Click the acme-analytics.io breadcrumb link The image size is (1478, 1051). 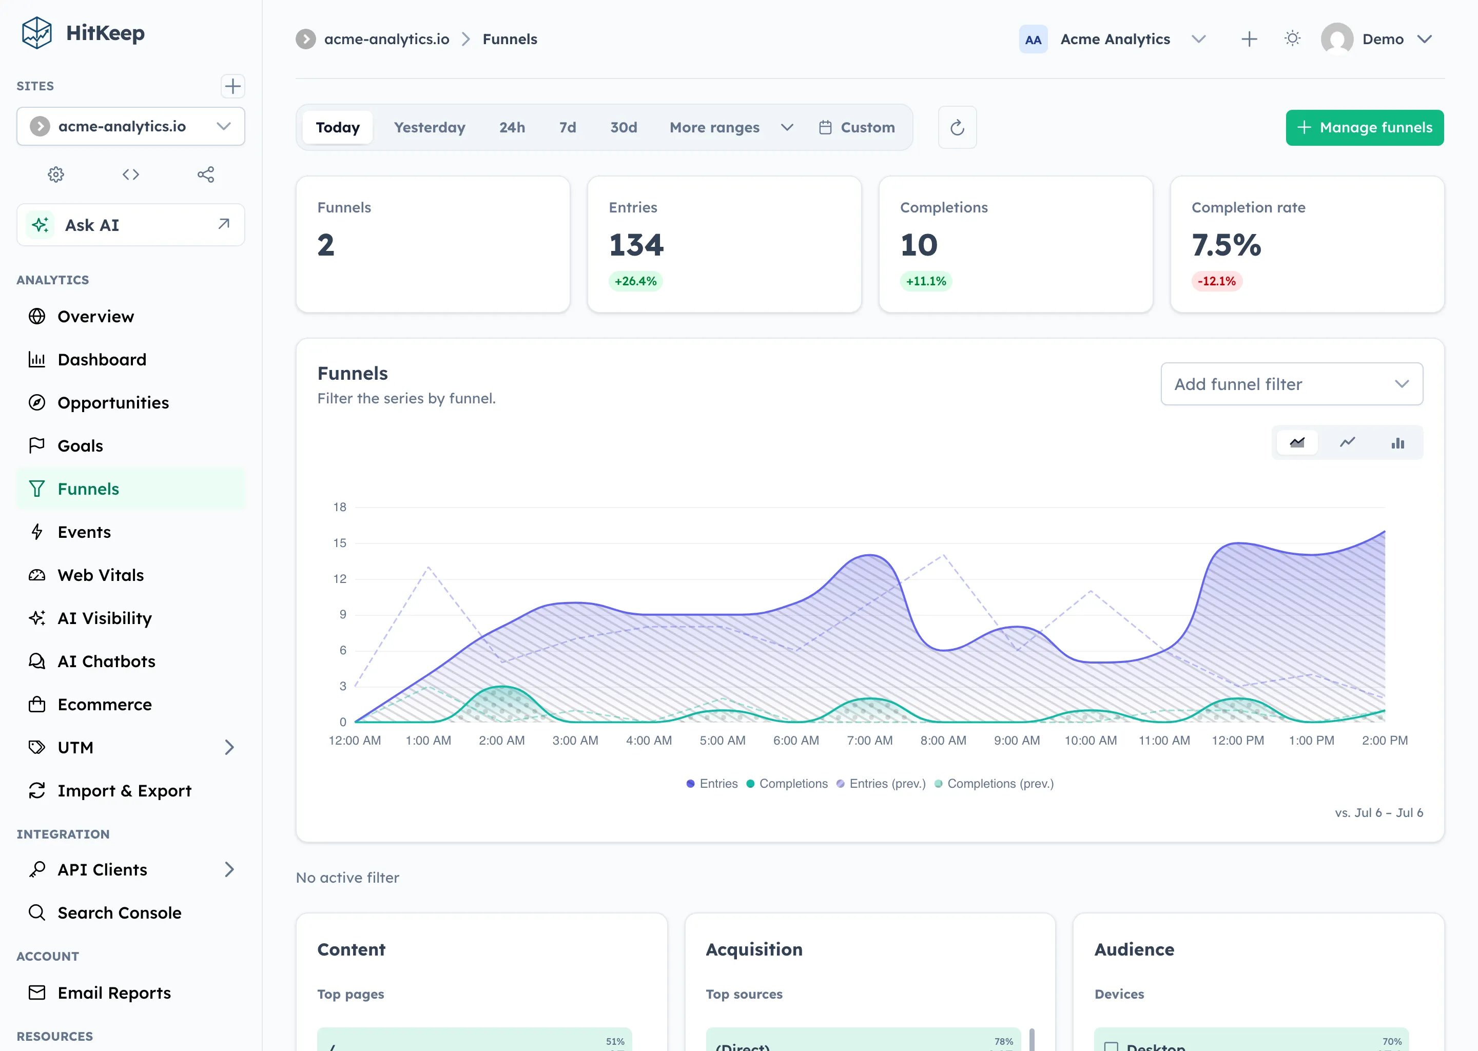[x=386, y=40]
